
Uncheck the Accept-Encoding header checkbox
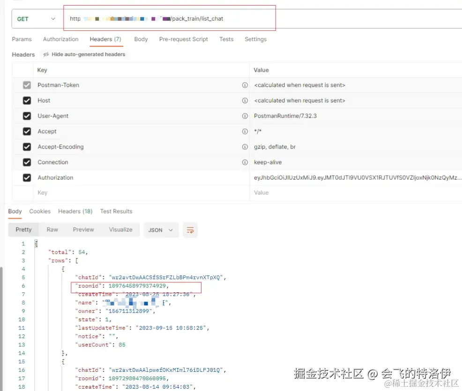point(27,147)
